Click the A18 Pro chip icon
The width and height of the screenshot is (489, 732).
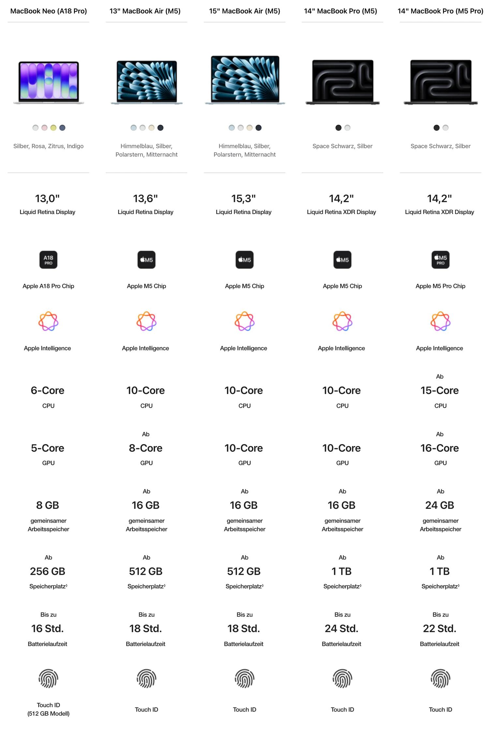[x=48, y=260]
